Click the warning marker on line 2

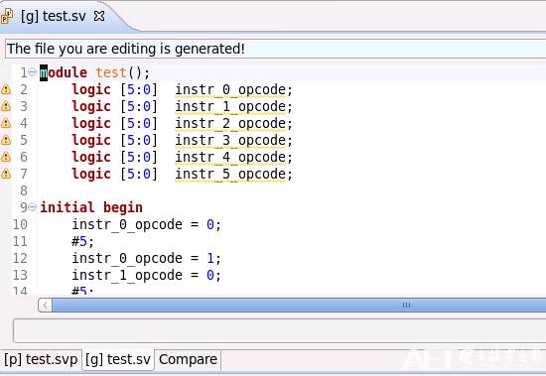pyautogui.click(x=6, y=89)
